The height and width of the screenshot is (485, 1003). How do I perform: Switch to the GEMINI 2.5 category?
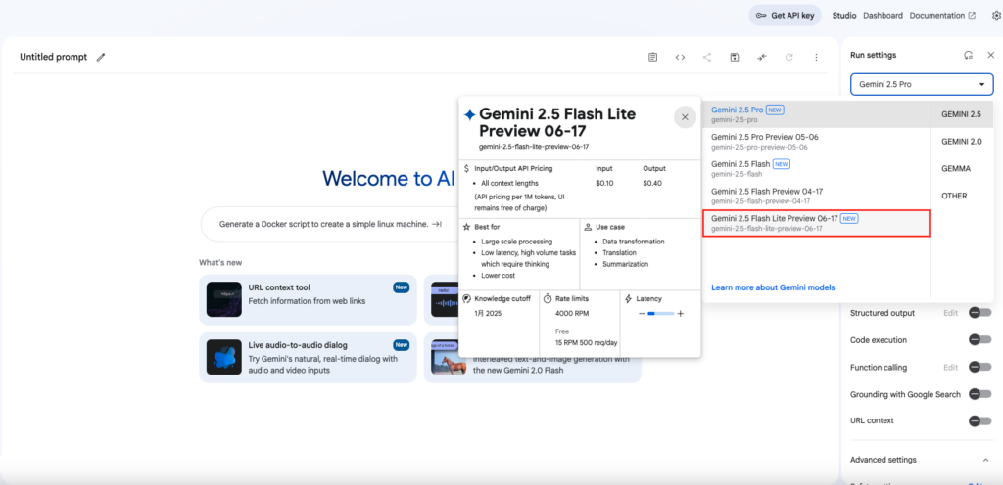point(961,114)
